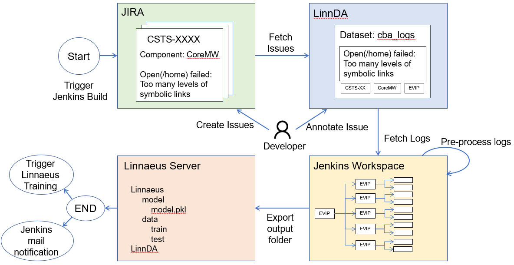Select the model folder entry
The image size is (514, 265).
click(x=153, y=199)
